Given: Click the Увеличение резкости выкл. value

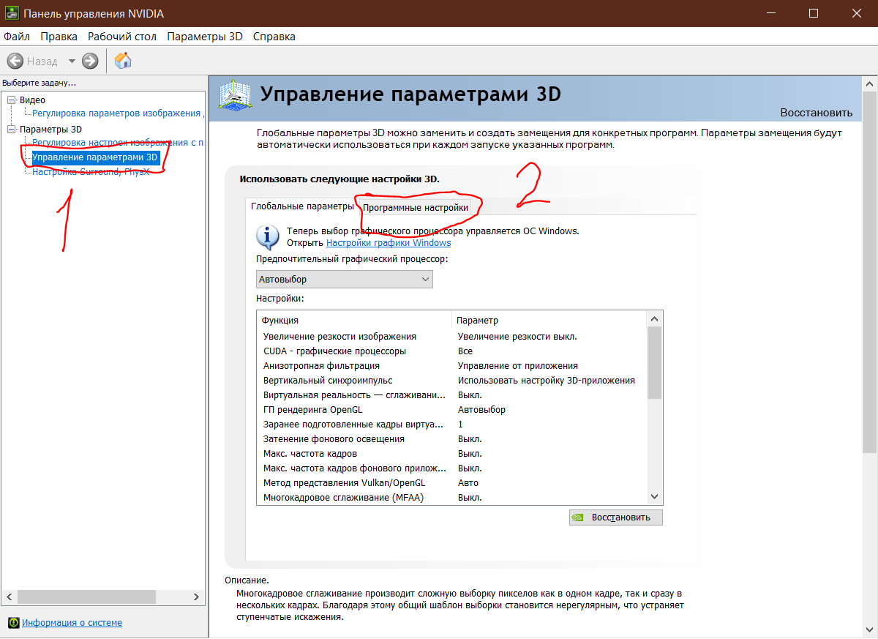Looking at the screenshot, I should [517, 337].
